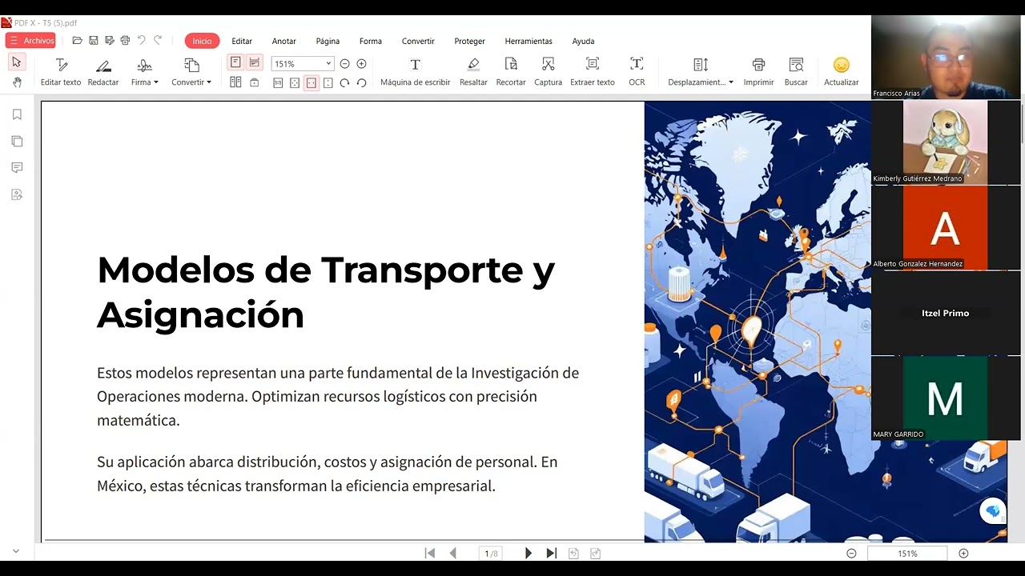Click the quick print icon in top bar
This screenshot has height=576, width=1025.
[125, 41]
